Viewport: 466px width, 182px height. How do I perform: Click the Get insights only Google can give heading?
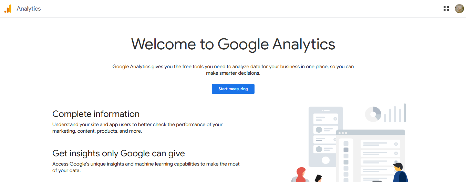click(118, 153)
